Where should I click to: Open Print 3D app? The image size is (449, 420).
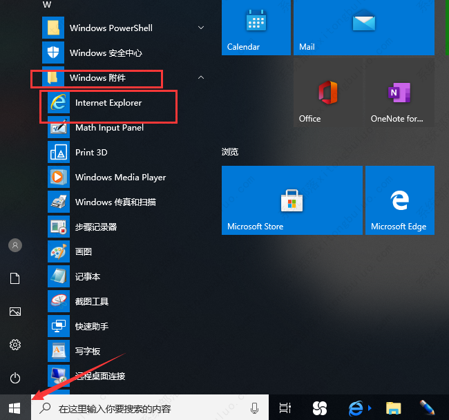click(91, 153)
